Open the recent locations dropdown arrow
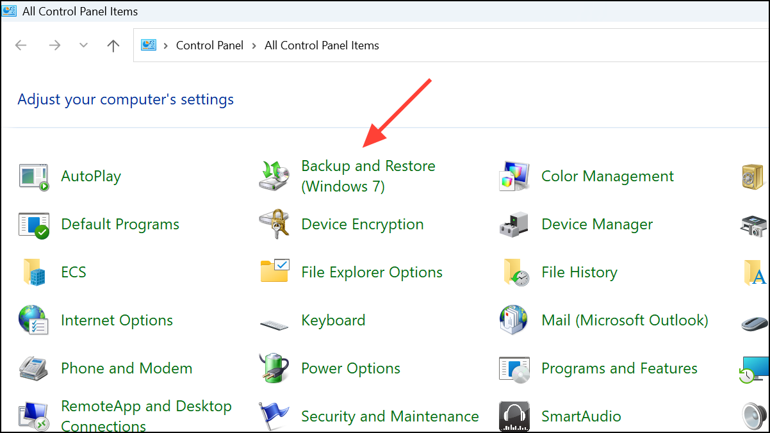The height and width of the screenshot is (433, 770). [x=83, y=45]
